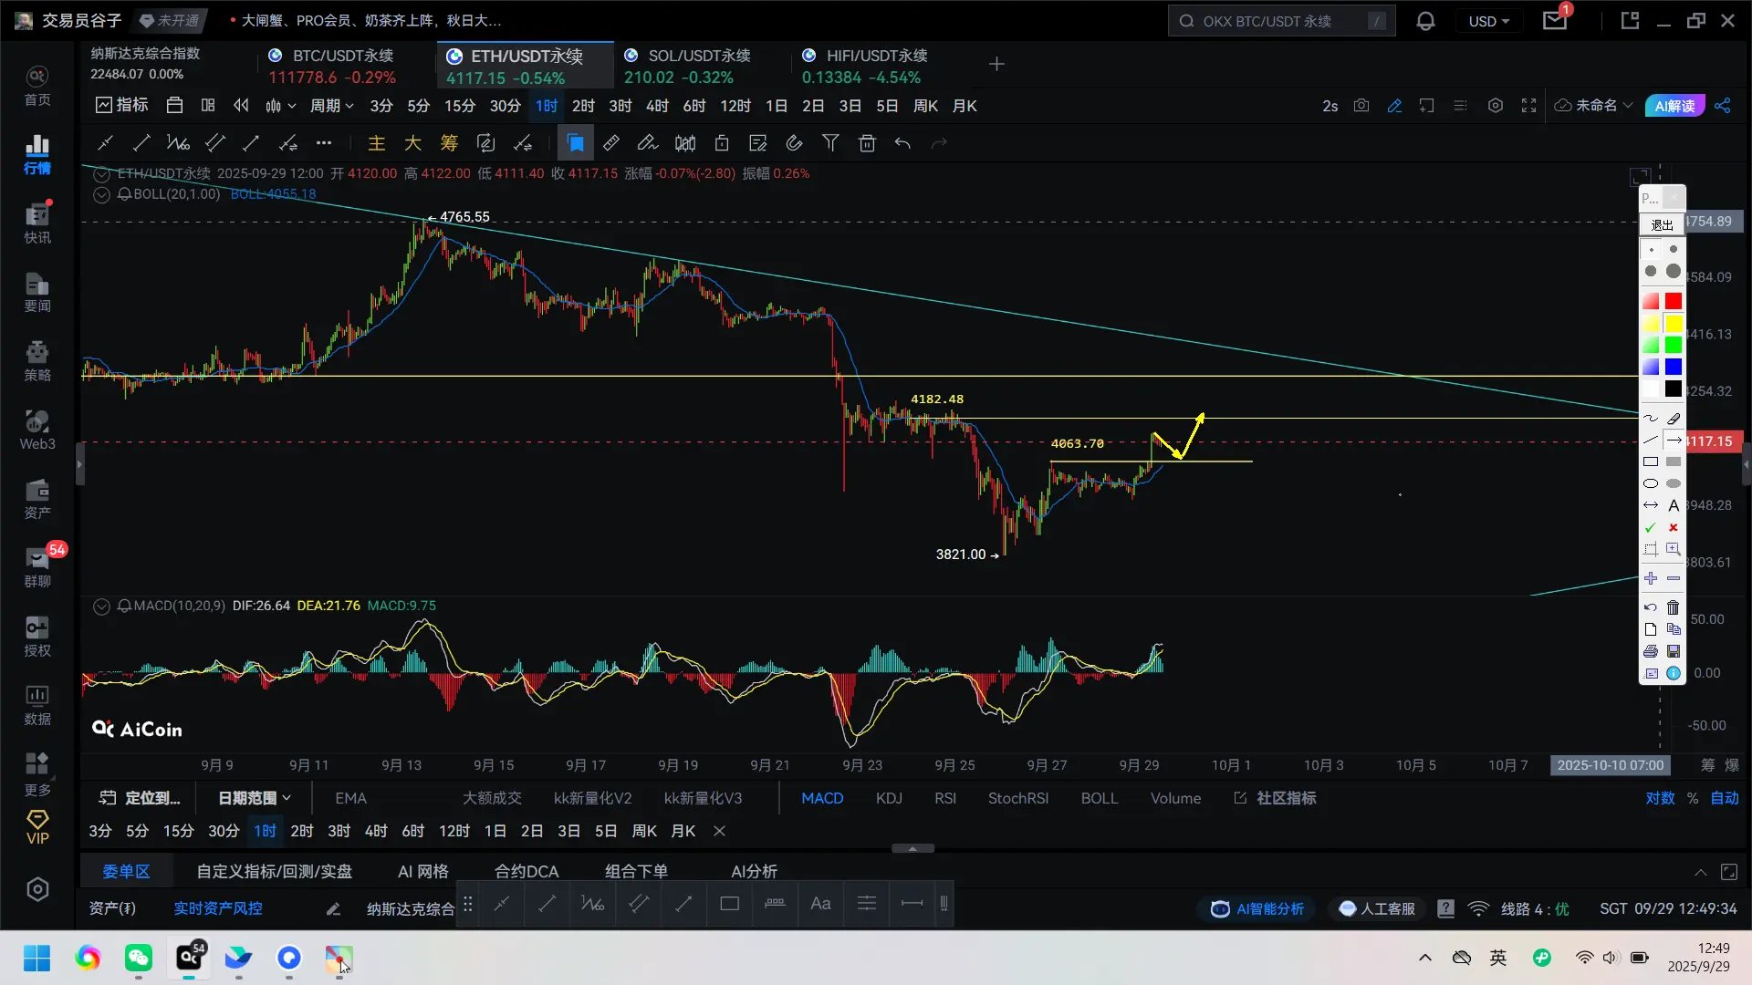Select trend line drawing tool
Screen dimensions: 1752x985
[141, 143]
